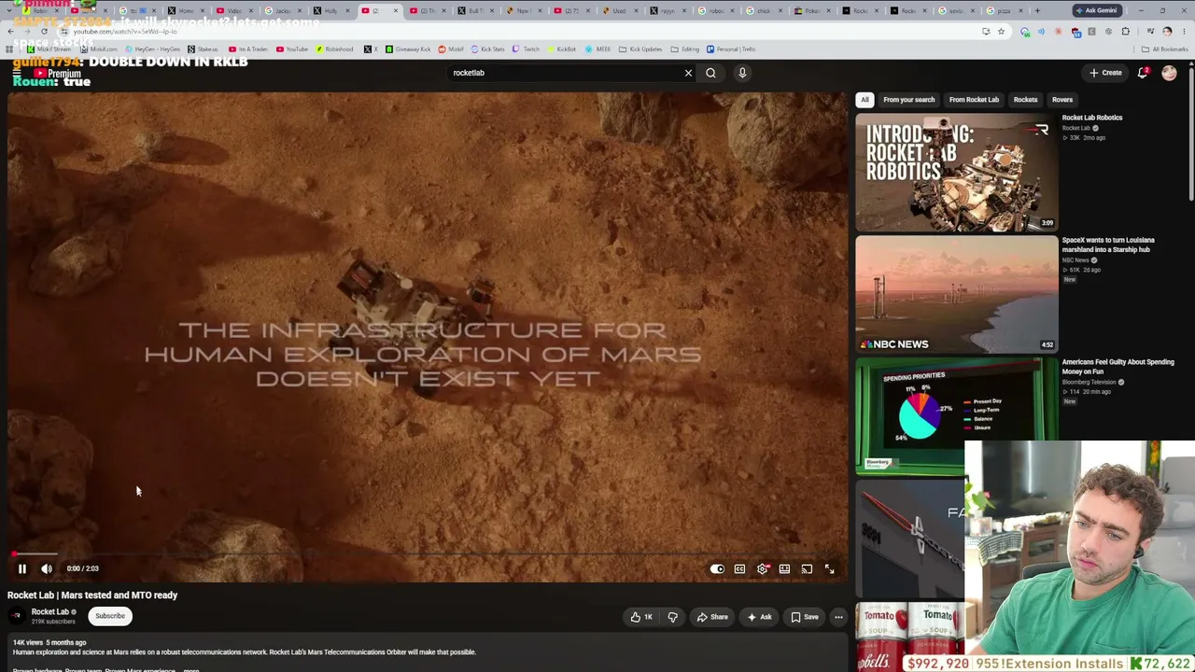View YouTube notifications bell

click(x=1143, y=73)
